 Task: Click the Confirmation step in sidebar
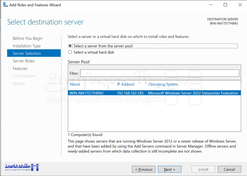(x=24, y=76)
